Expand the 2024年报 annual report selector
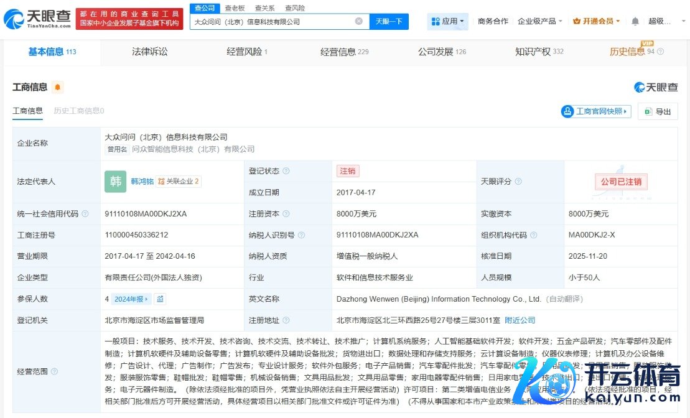This screenshot has width=690, height=418. [132, 299]
